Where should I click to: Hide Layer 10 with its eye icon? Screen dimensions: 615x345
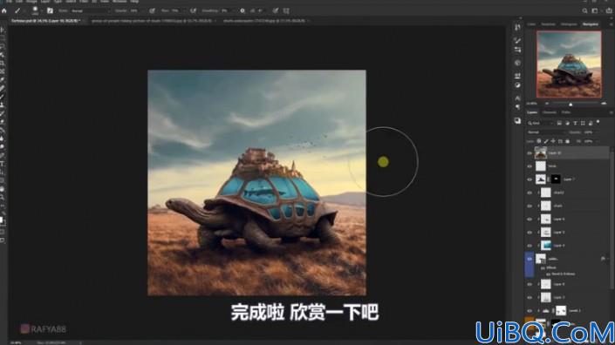coord(530,153)
